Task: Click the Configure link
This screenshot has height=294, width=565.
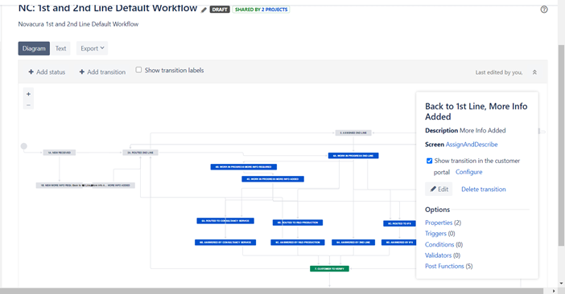Action: coord(468,172)
